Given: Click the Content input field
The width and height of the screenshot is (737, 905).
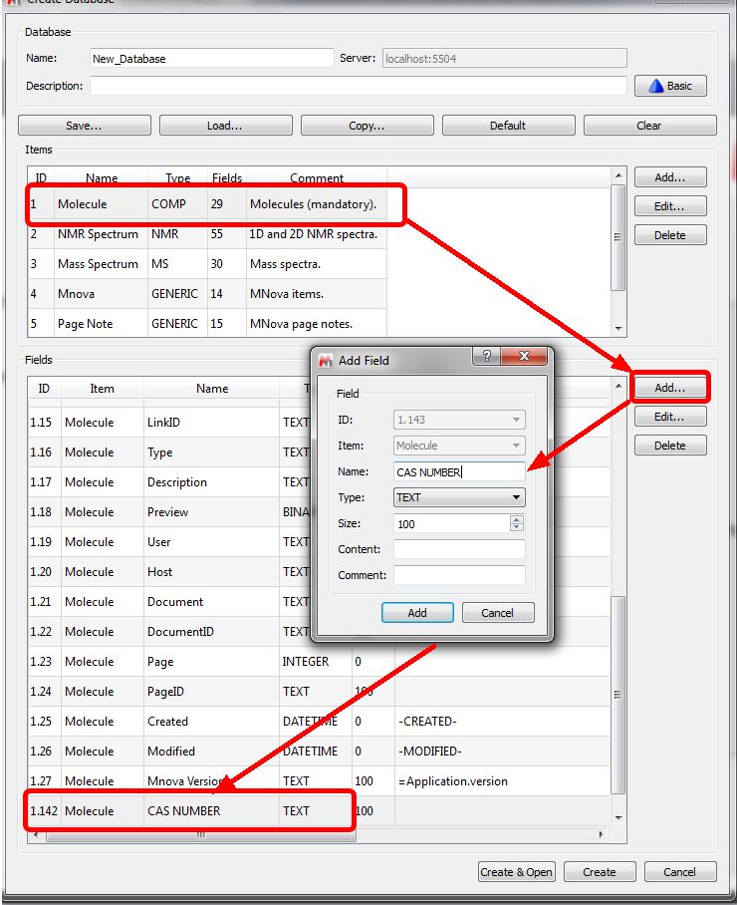Looking at the screenshot, I should point(459,549).
